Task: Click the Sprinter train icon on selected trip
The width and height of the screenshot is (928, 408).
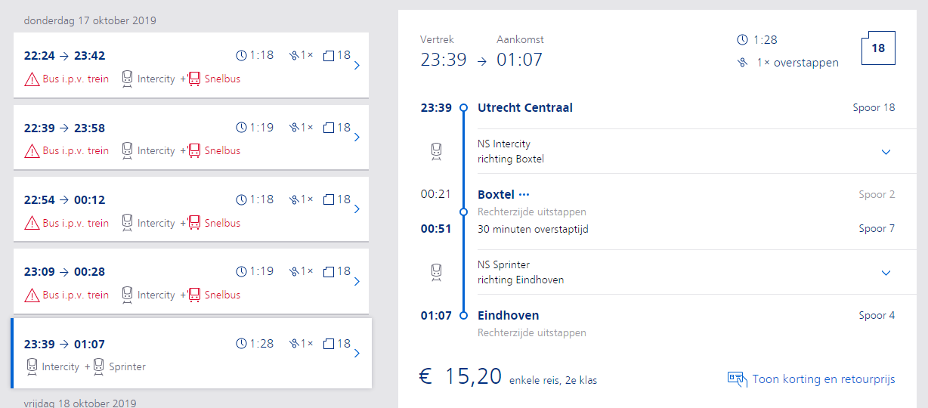Action: point(99,366)
